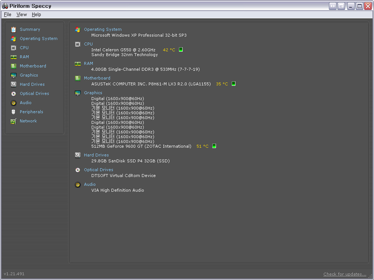Screen dimensions: 374x280
Task: Click the Motherboard heading link in summary
Action: pos(97,78)
